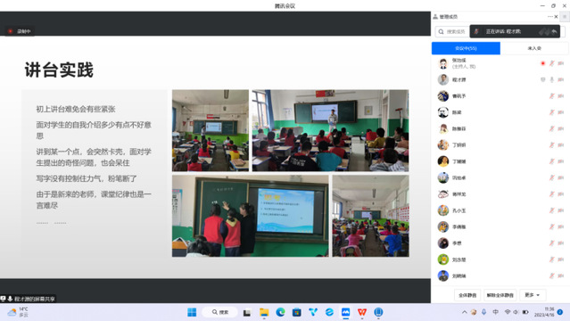
Task: Open WPS Office from taskbar
Action: click(x=361, y=312)
